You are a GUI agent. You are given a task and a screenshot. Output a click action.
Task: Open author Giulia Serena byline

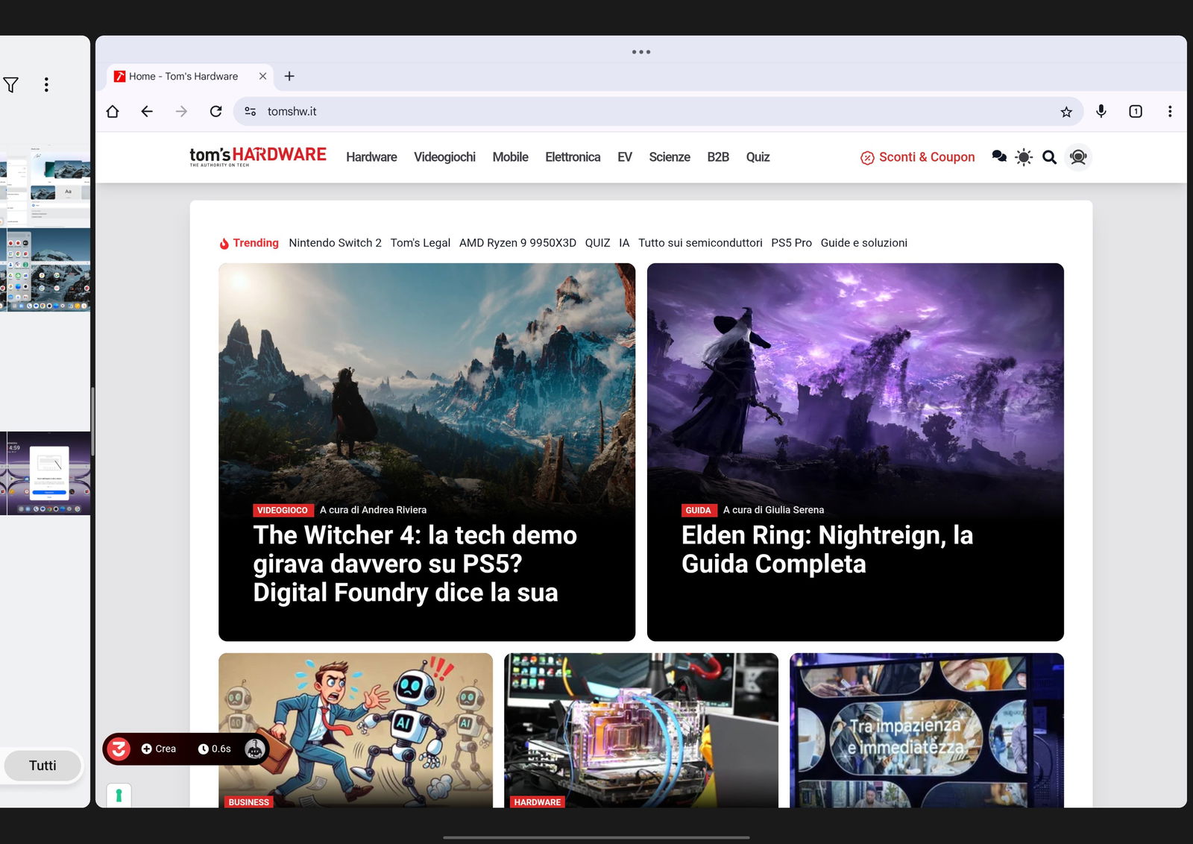point(773,510)
